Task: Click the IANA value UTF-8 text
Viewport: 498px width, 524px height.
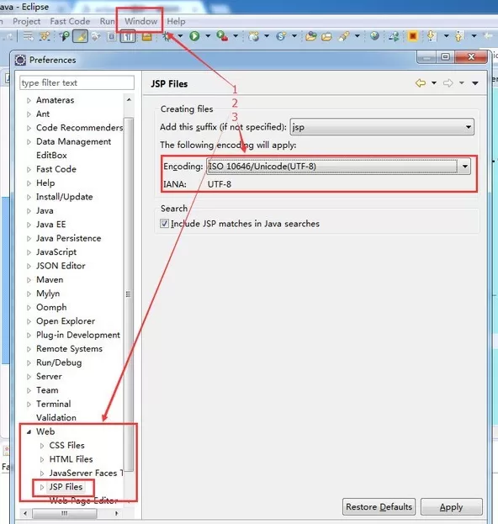Action: point(220,184)
